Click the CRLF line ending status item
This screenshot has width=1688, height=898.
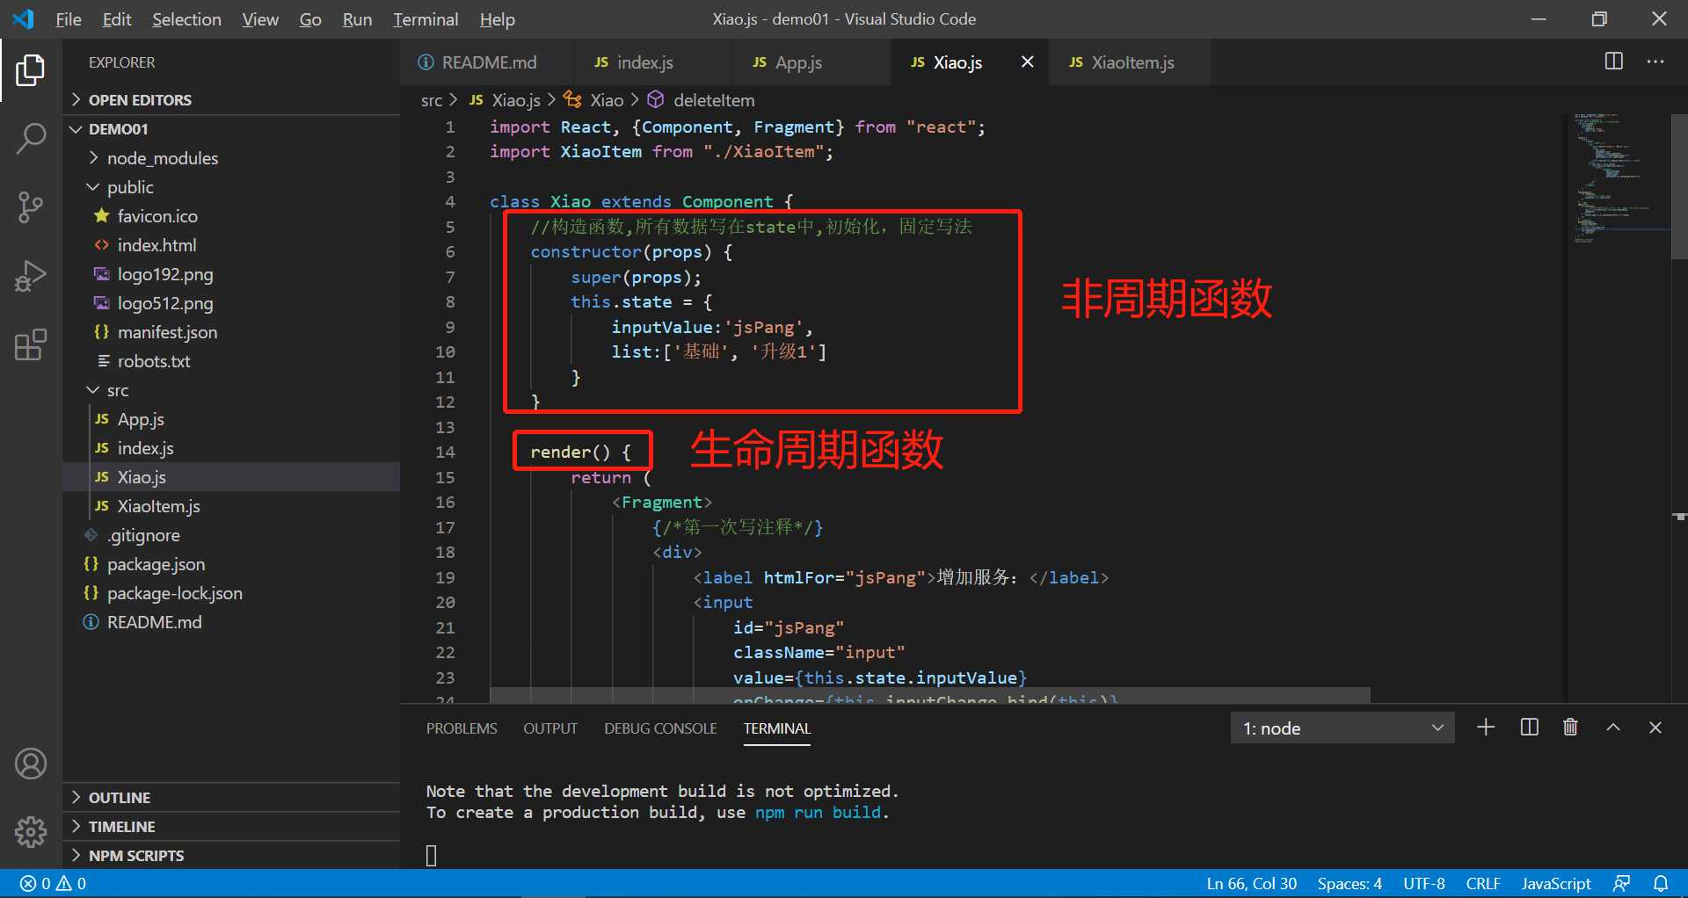pos(1483,883)
